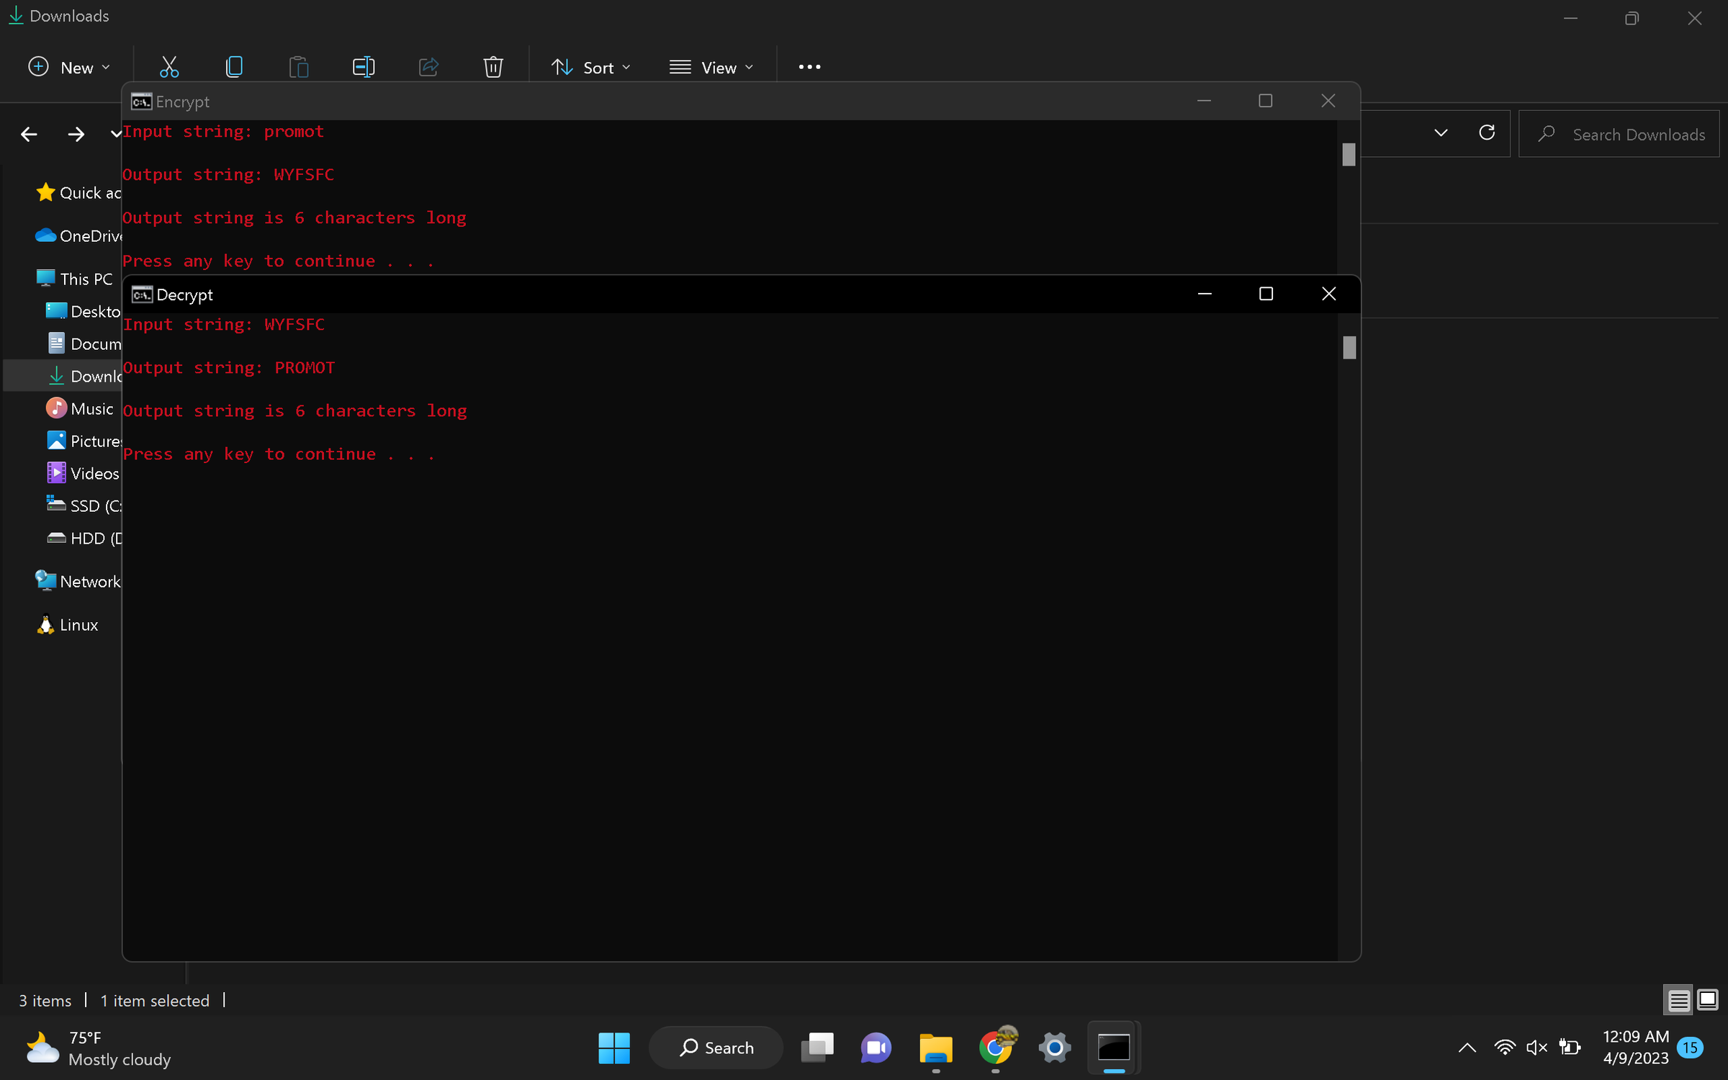Click the refresh icon near the address bar
Image resolution: width=1728 pixels, height=1080 pixels.
pyautogui.click(x=1487, y=133)
